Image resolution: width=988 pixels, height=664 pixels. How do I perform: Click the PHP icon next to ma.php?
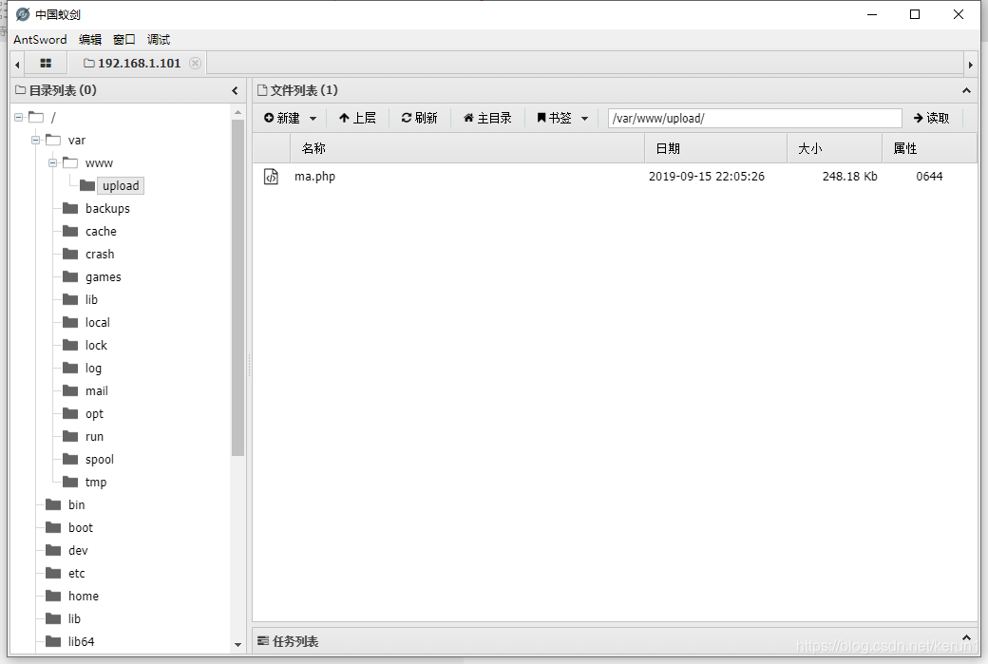pyautogui.click(x=271, y=176)
